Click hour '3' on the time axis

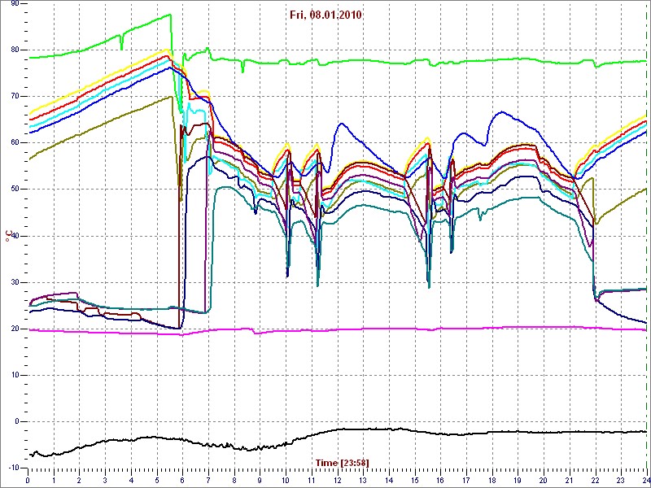105,478
